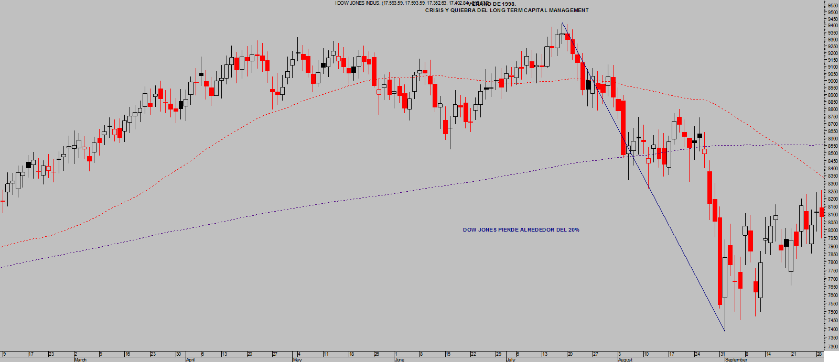Click the 8000 price level on the scale
This screenshot has height=362, width=839.
click(833, 230)
